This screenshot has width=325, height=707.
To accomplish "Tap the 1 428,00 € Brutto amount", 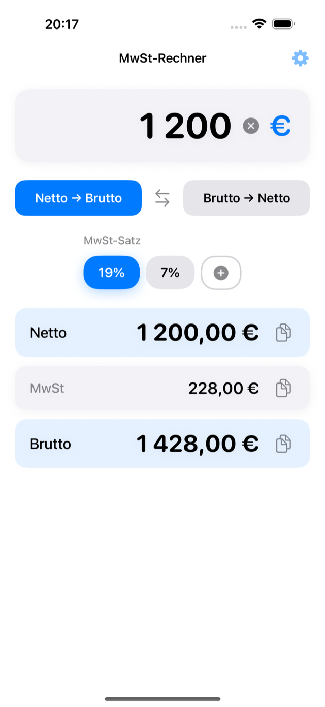I will click(x=198, y=444).
